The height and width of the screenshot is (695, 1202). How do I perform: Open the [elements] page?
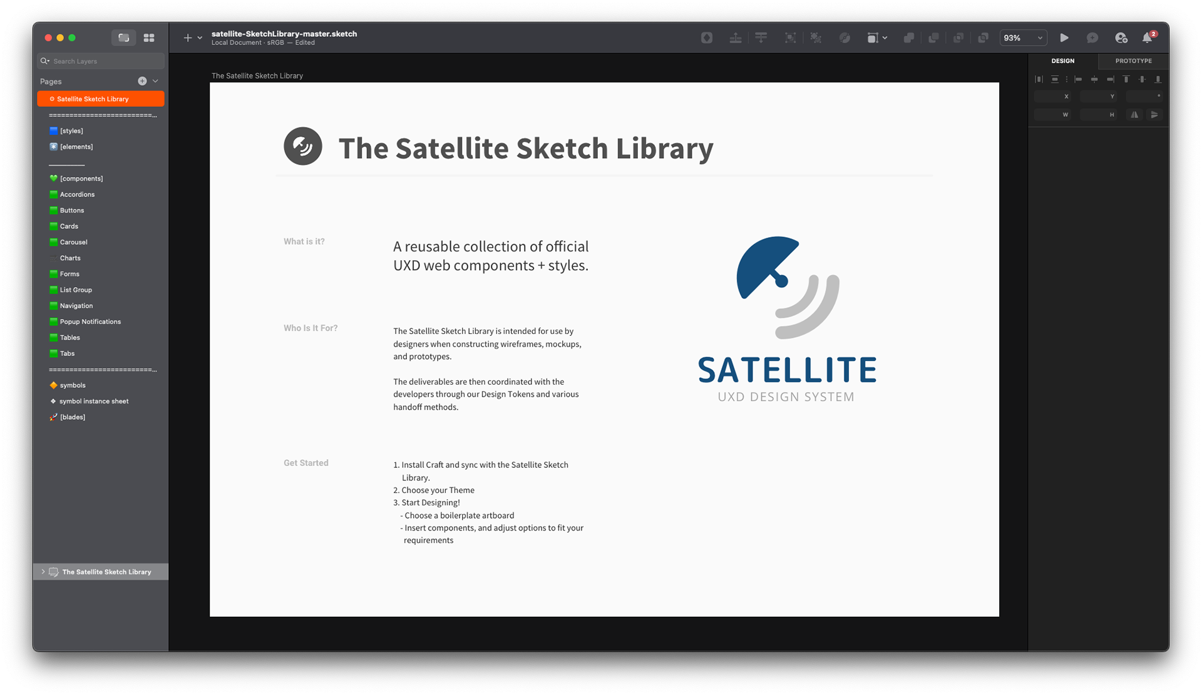(101, 146)
